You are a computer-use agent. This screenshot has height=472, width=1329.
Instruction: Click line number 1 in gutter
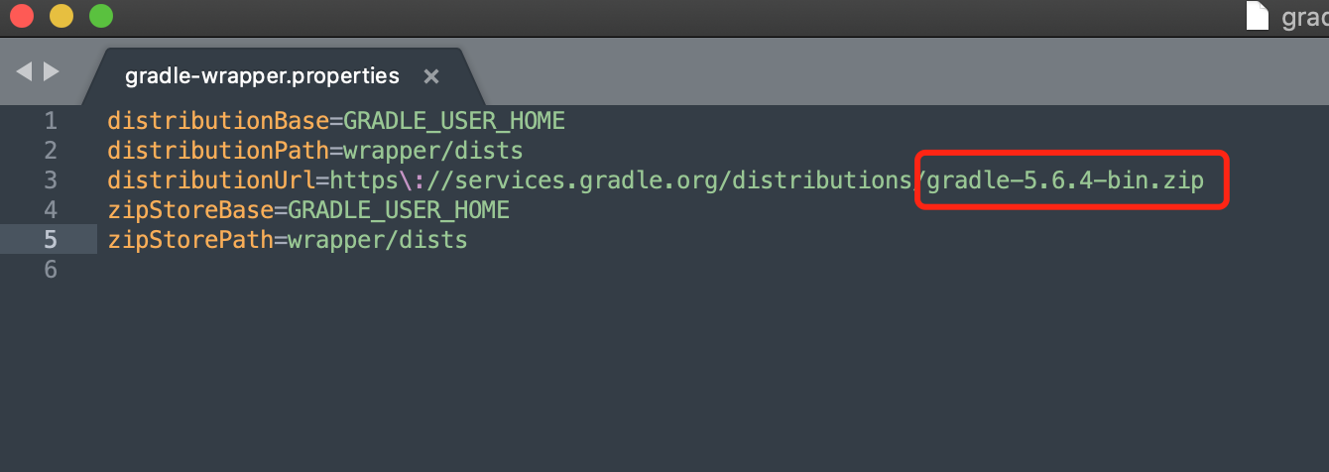pos(51,121)
